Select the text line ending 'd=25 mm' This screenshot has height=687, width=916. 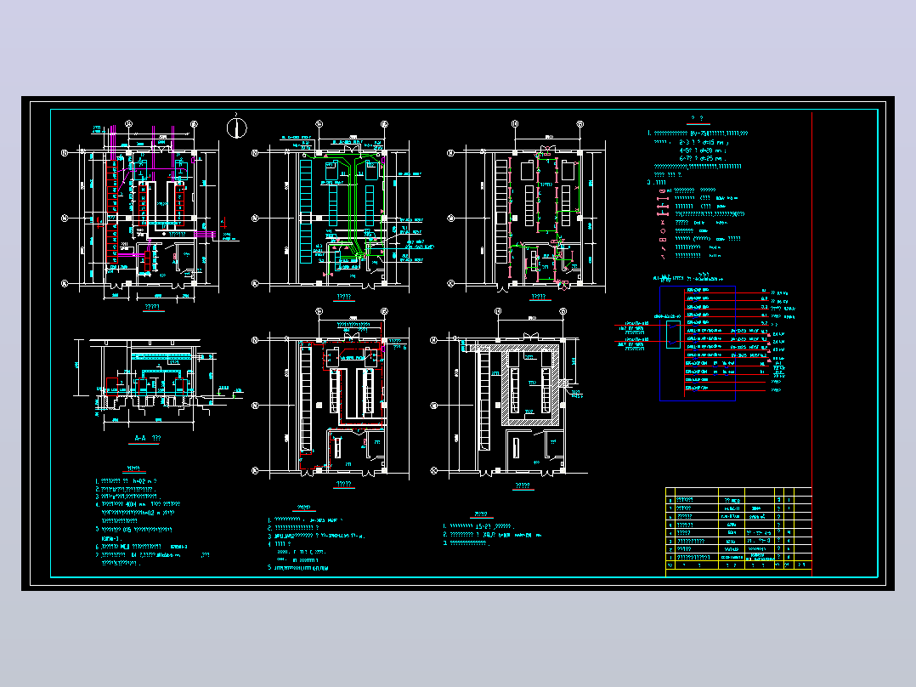(703, 158)
